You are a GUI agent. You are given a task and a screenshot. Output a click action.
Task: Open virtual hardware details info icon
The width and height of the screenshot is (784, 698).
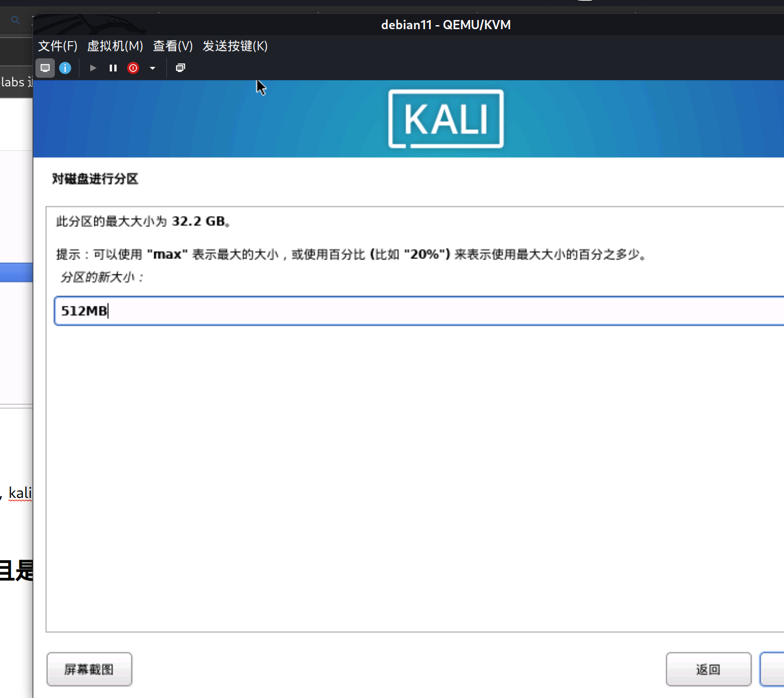coord(65,68)
